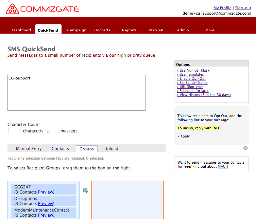This screenshot has width=256, height=219.
Task: Click the demo-cg account name text
Action: (191, 13)
